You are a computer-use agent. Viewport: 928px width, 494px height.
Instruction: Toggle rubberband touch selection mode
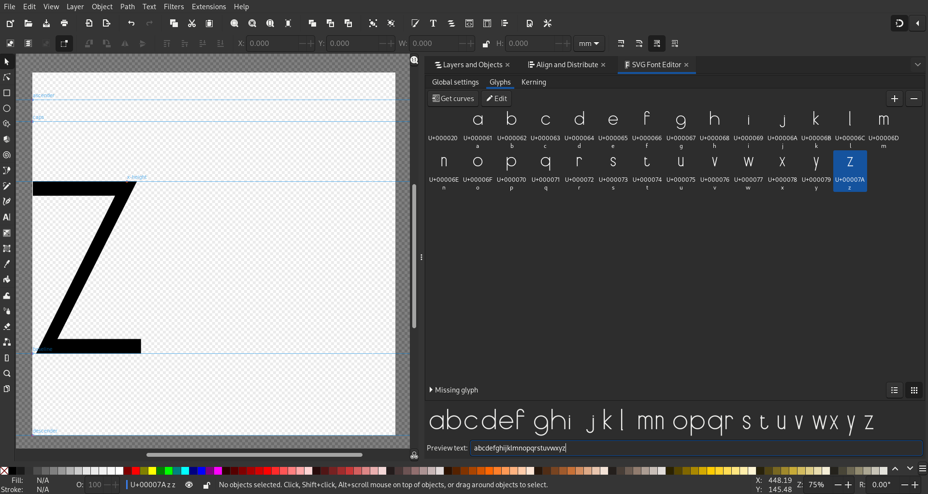(x=64, y=44)
